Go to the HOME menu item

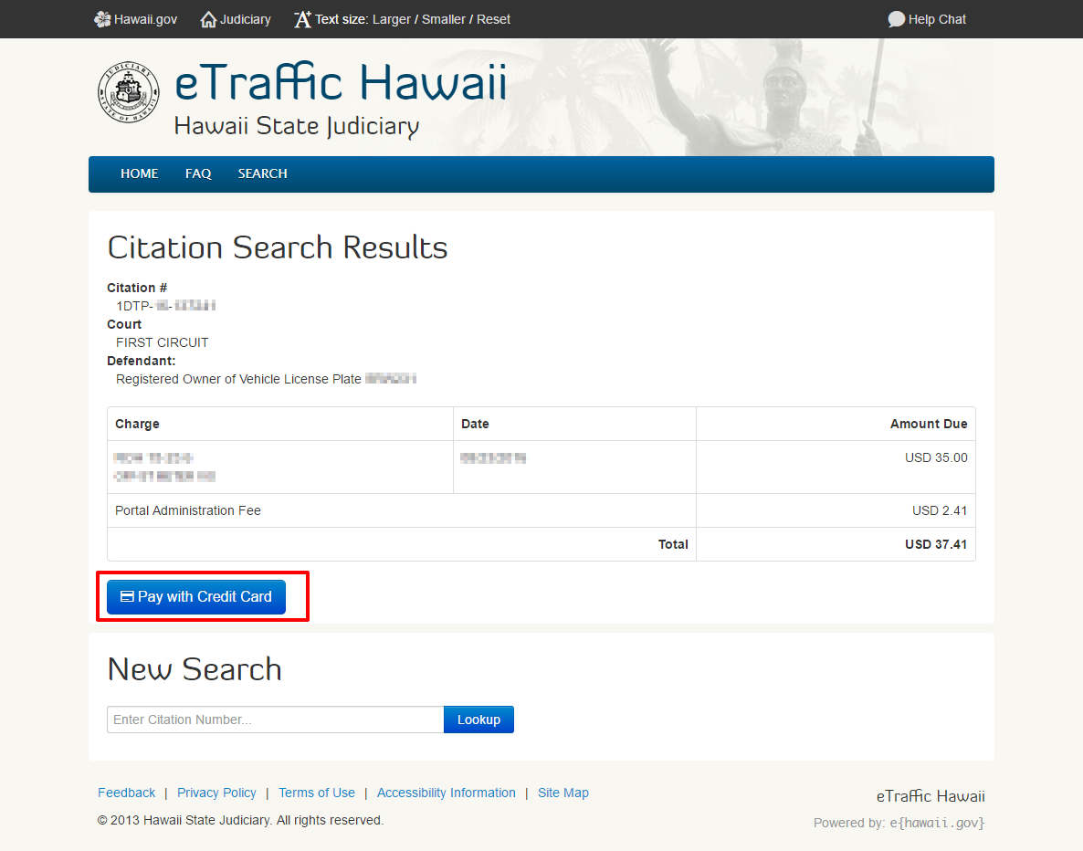[x=140, y=173]
